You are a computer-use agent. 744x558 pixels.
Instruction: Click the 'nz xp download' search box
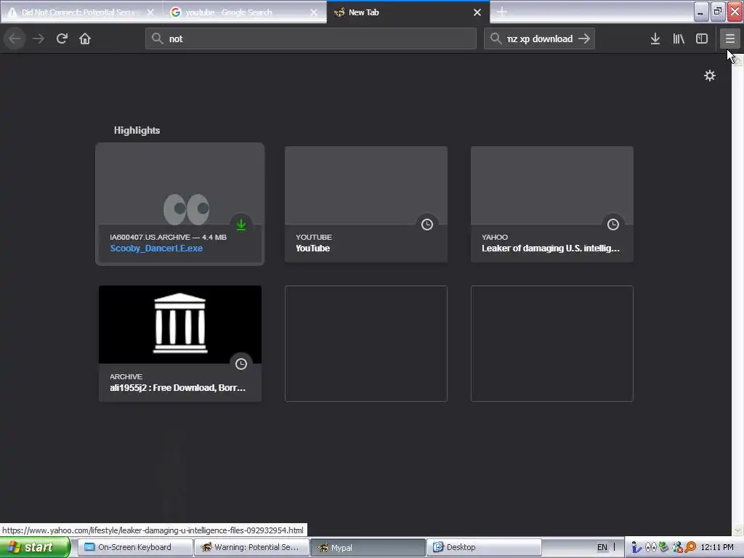(x=539, y=39)
